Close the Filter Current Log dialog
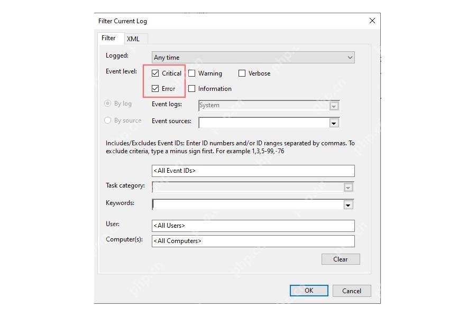Screen dimensions: 476x317 coord(372,21)
